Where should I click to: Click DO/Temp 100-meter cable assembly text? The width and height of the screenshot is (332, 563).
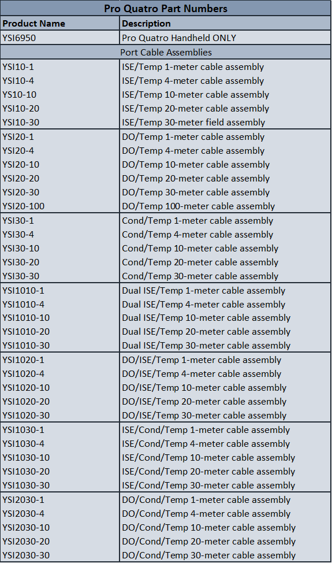coord(198,206)
